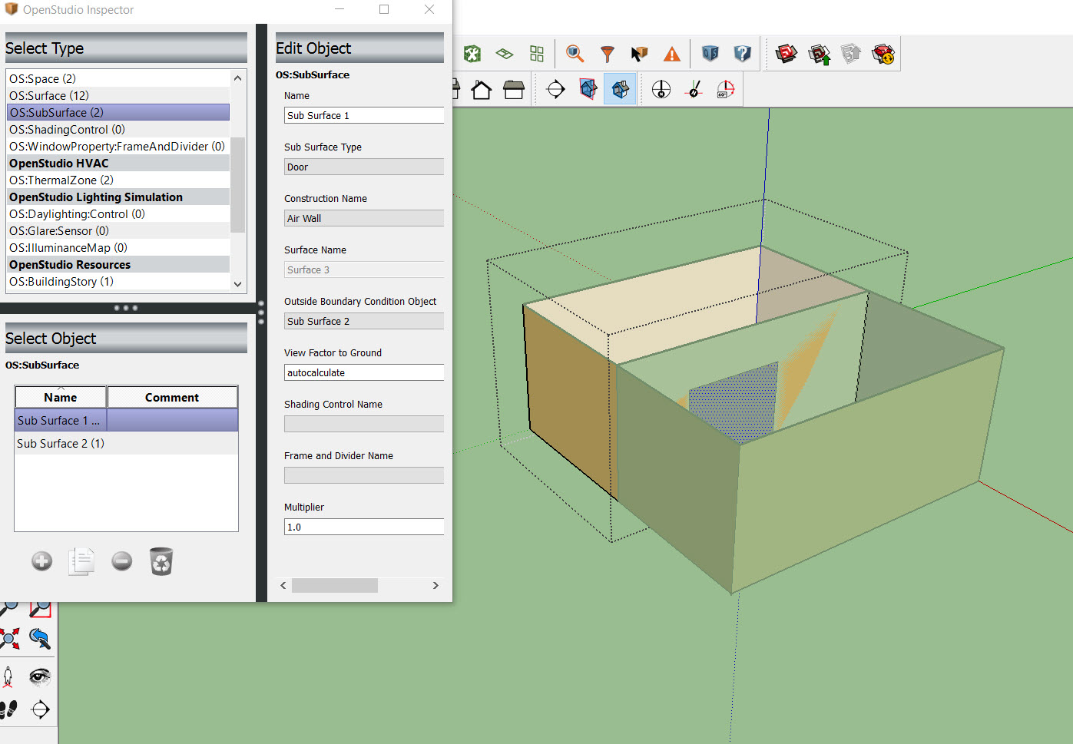Select OS:SubSurface (2) type row
1073x744 pixels.
(118, 112)
